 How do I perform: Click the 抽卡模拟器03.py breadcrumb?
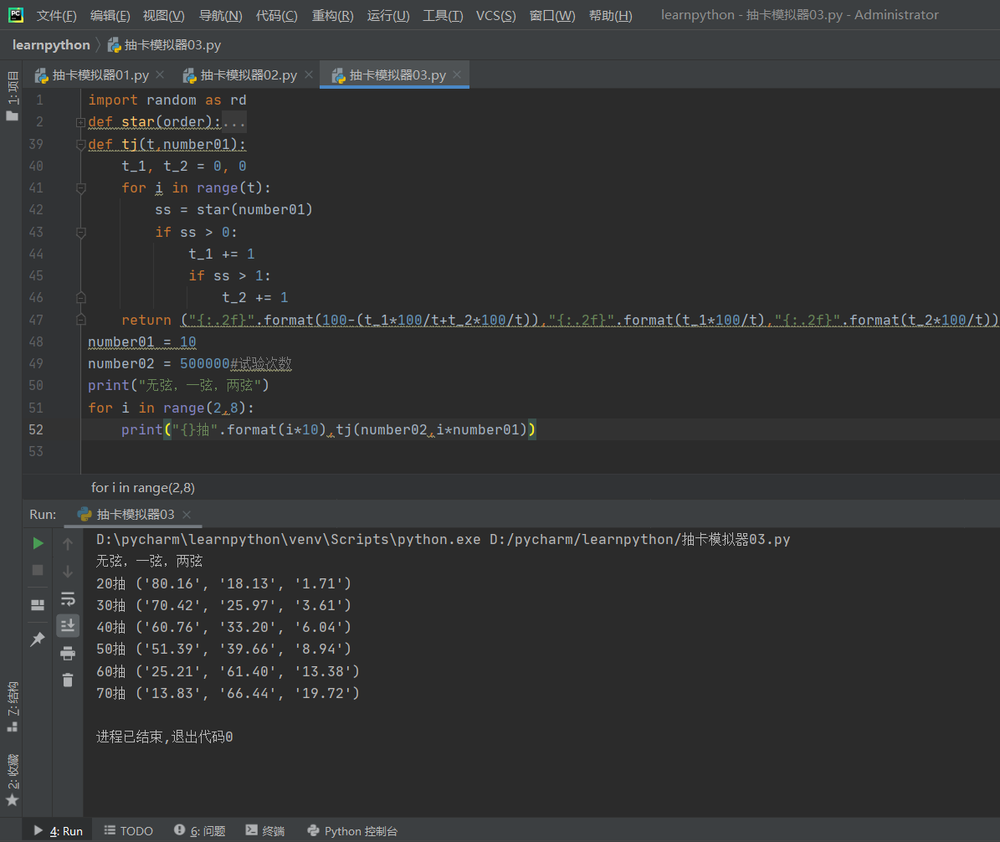[x=165, y=44]
